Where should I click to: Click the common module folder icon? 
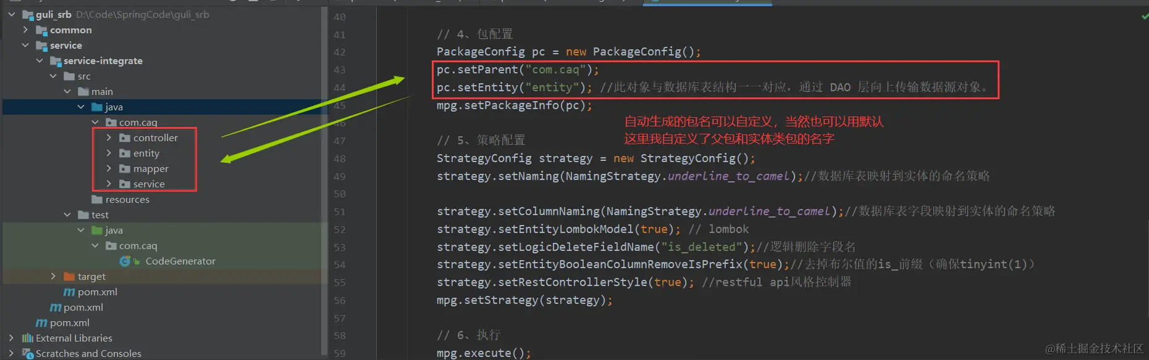42,30
